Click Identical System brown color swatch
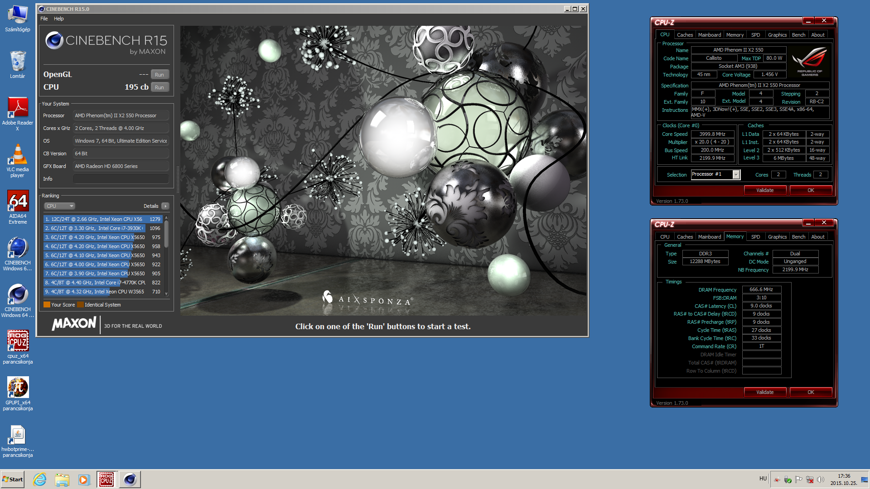 pyautogui.click(x=80, y=305)
